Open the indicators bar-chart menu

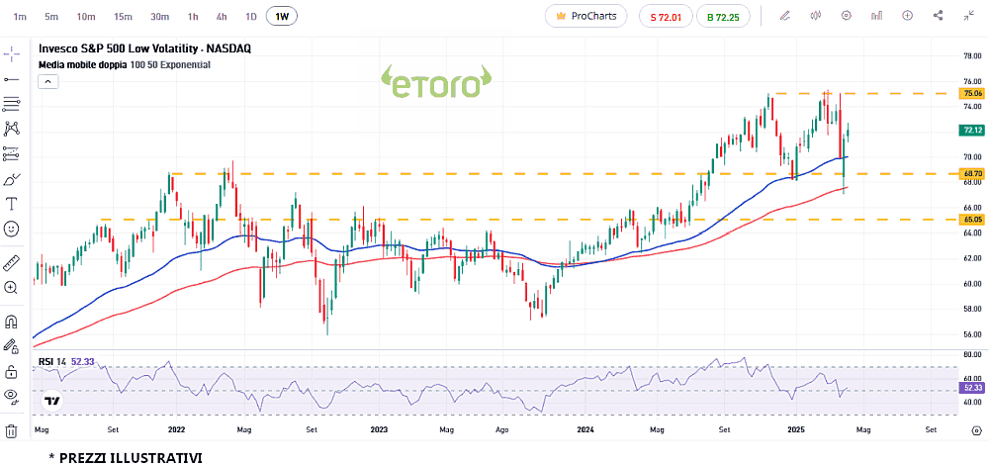coord(876,16)
